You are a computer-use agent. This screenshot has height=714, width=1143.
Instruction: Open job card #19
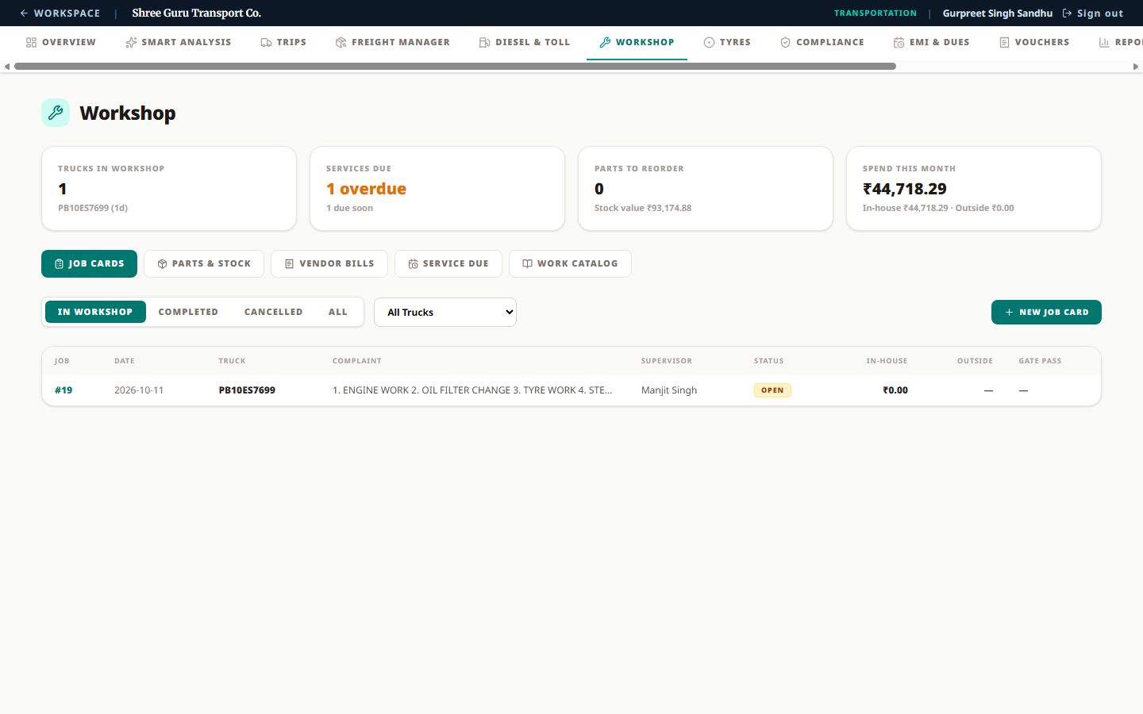tap(63, 390)
